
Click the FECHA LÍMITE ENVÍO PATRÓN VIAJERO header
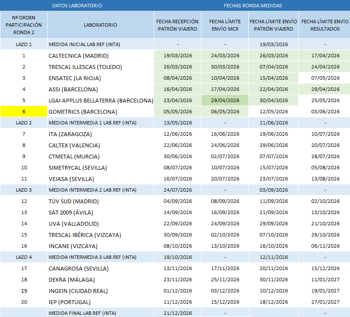coord(273,25)
